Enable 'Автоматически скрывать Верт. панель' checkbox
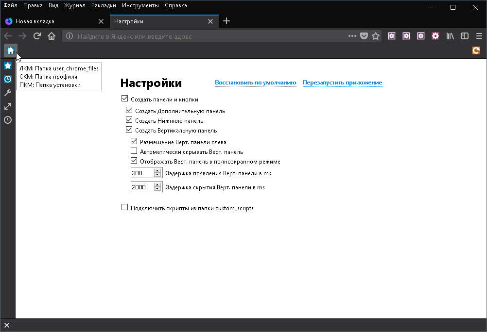 point(134,151)
